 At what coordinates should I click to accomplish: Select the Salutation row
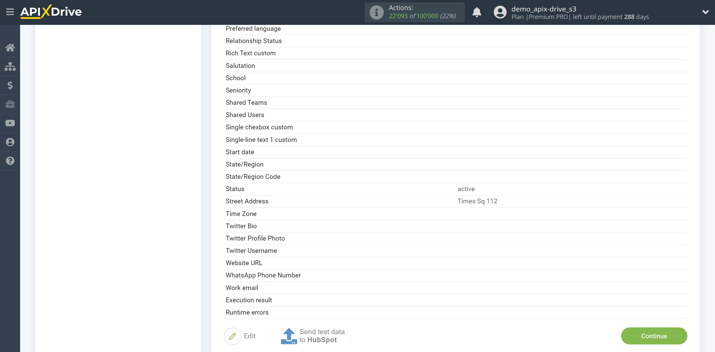pyautogui.click(x=455, y=66)
